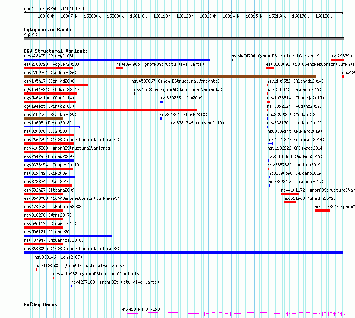Click esv3603095 (1000GenomesConsortiumPhase3) label

click(72, 249)
